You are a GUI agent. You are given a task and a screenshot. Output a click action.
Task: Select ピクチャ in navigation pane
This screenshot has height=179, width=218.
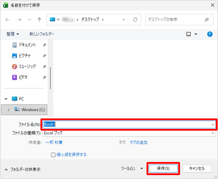(x=24, y=56)
